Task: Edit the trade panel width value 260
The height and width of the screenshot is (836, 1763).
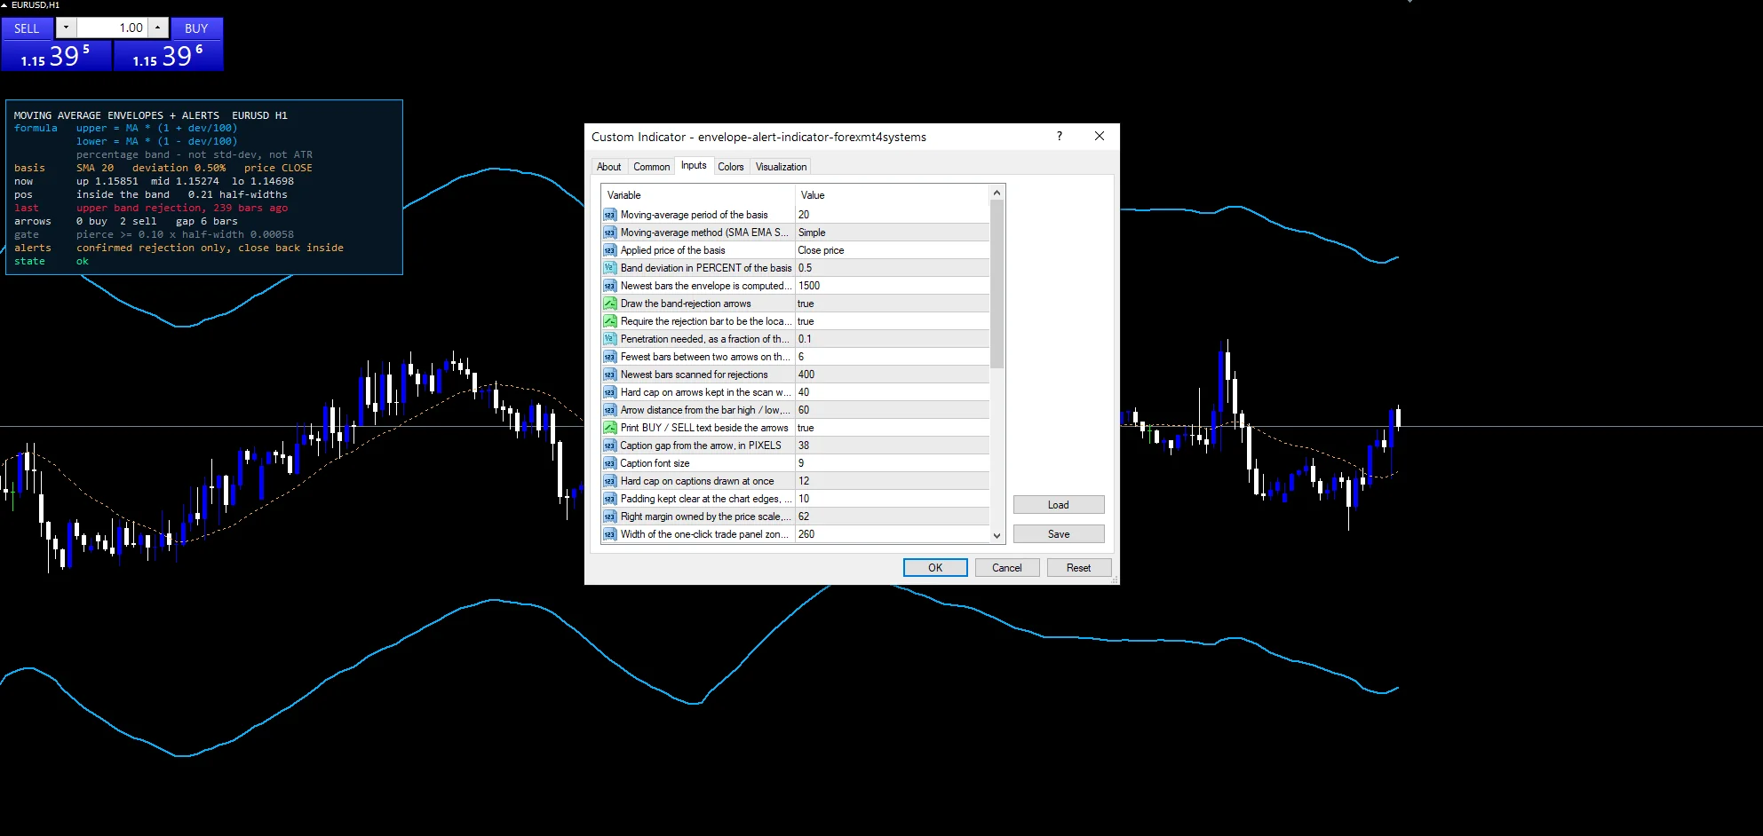Action: point(892,534)
